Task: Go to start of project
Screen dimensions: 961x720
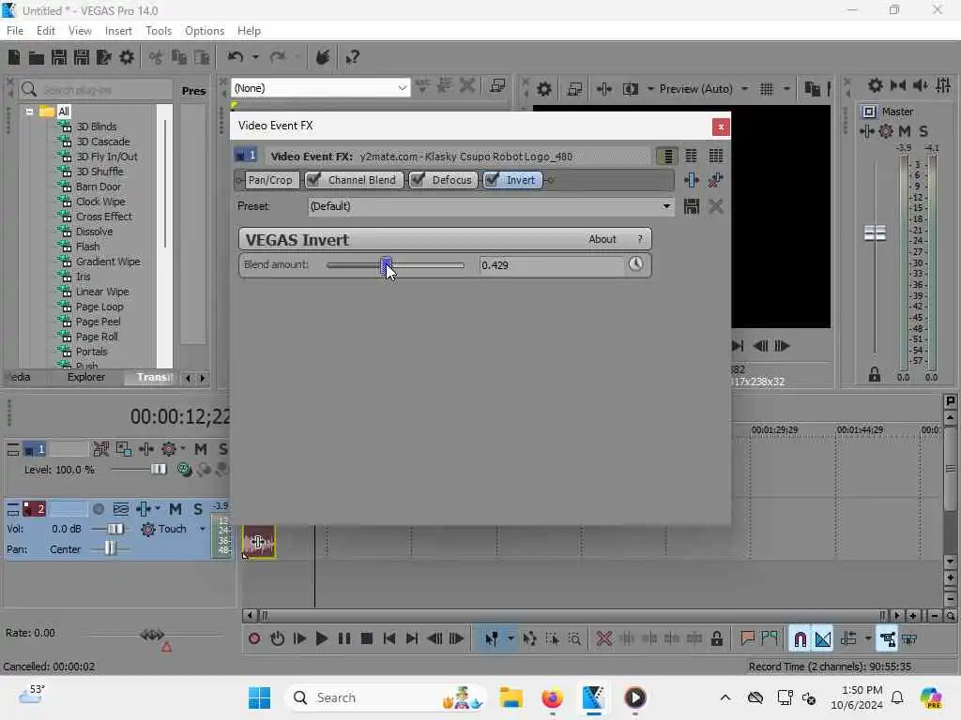Action: tap(389, 639)
